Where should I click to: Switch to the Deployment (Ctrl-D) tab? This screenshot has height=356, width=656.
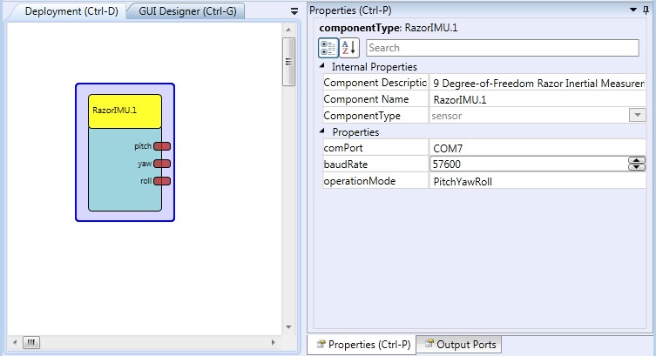coord(71,11)
